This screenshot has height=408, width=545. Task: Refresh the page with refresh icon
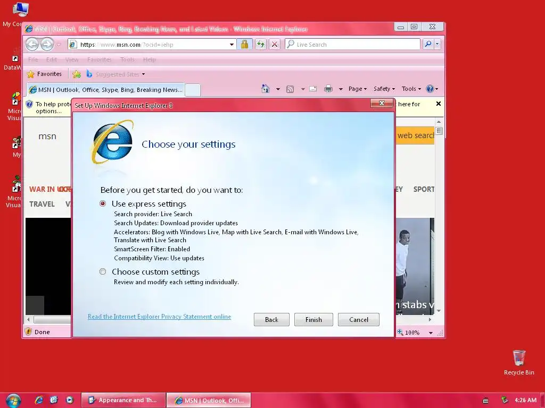261,44
